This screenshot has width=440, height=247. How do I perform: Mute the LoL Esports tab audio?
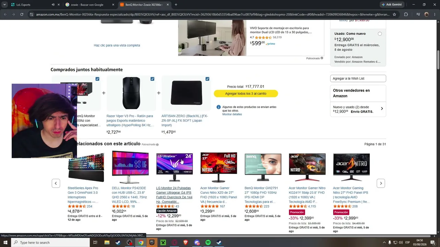click(53, 5)
